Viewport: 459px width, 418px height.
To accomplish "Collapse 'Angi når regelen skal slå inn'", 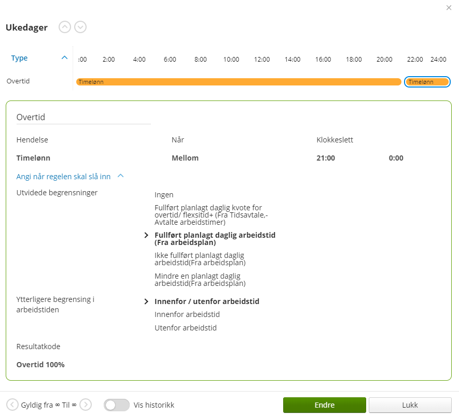I will click(x=121, y=176).
